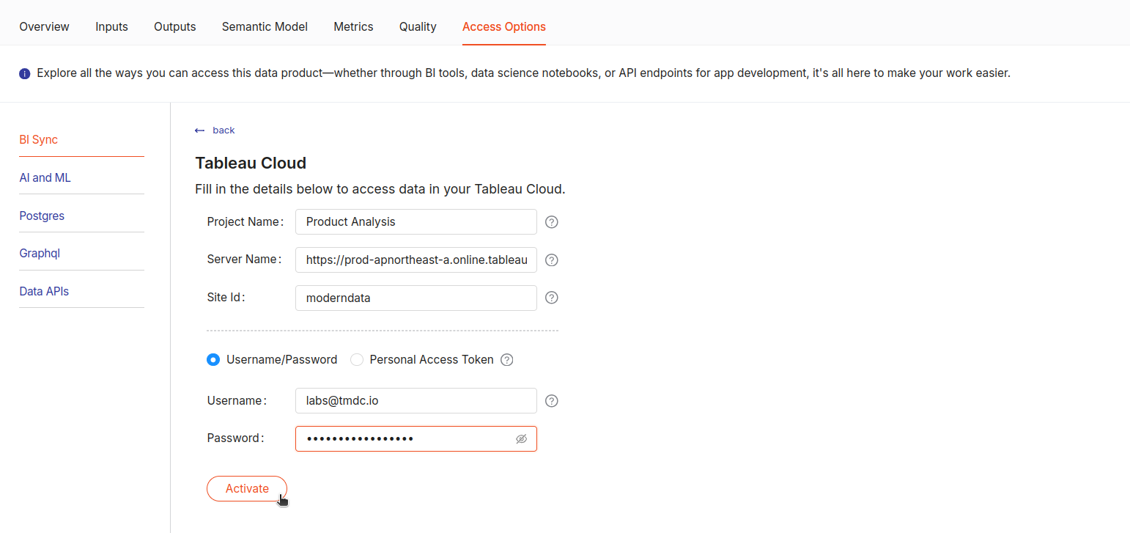Click the blue info icon in banner

(25, 73)
